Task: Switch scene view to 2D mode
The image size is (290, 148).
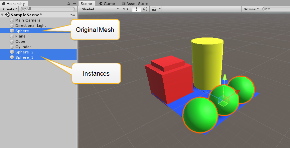Action: [125, 9]
